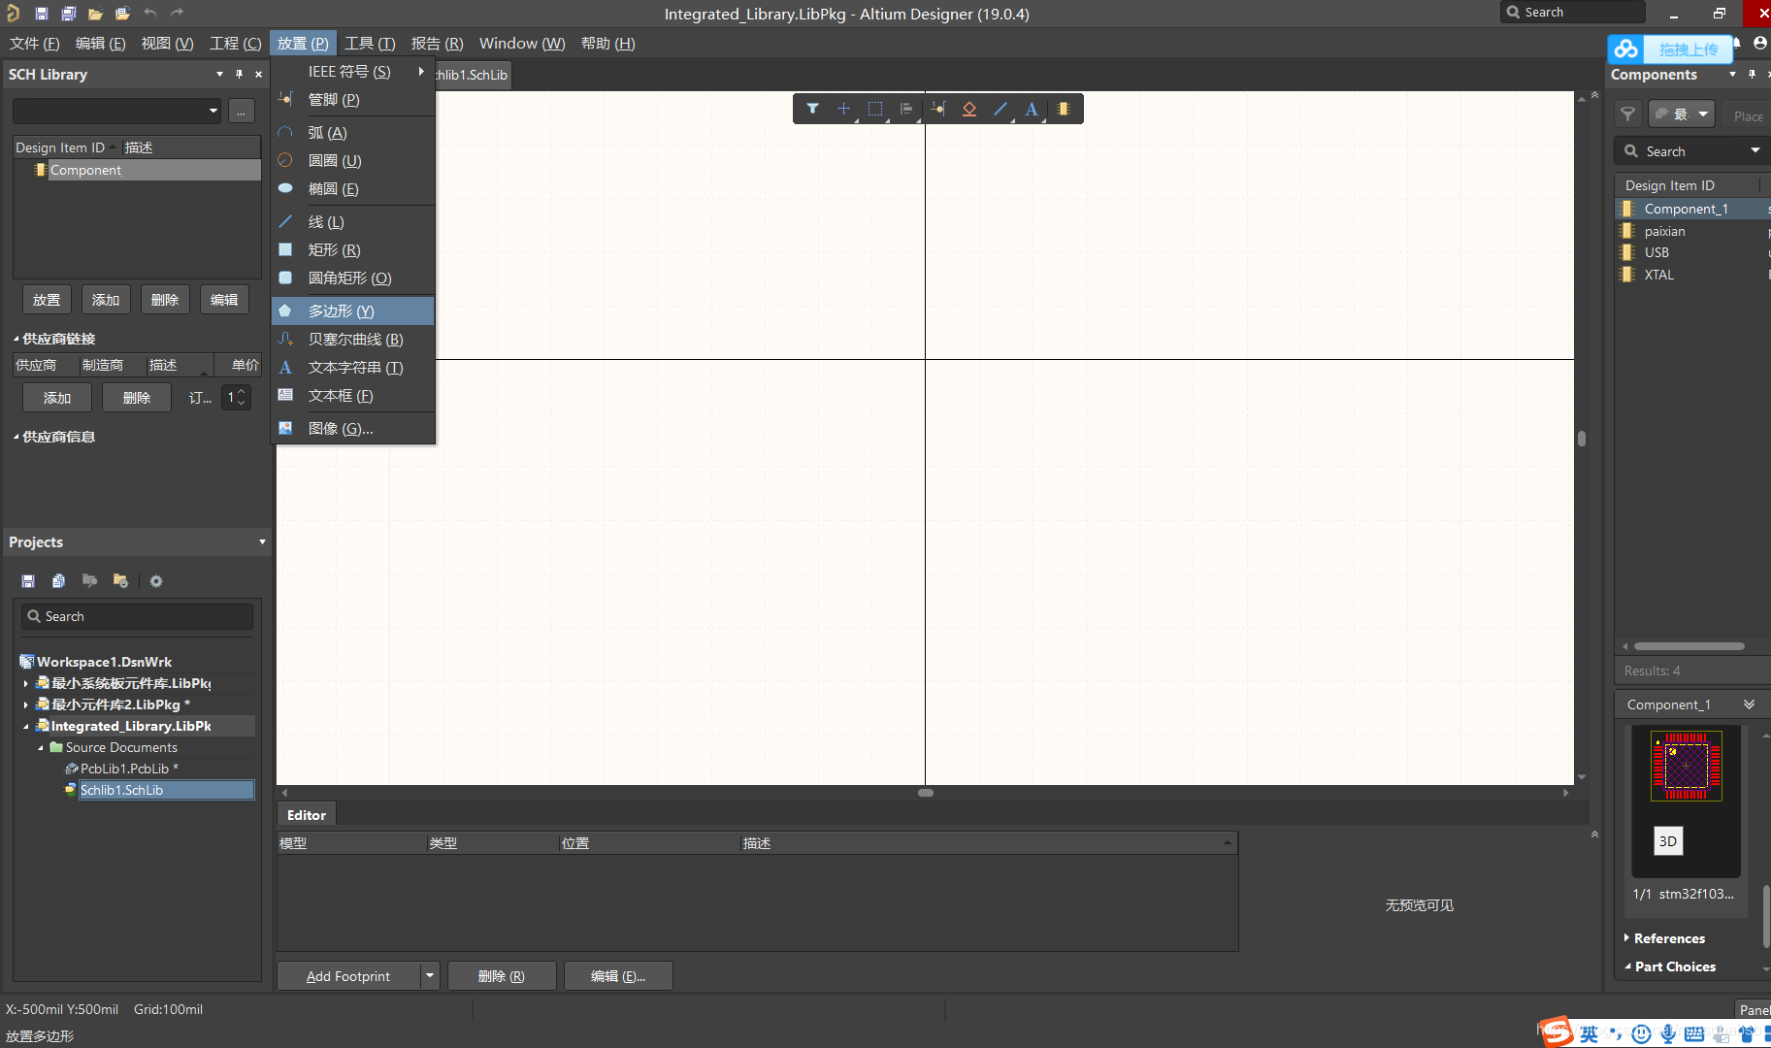Click the 编辑 button in SCH Library

tap(224, 300)
